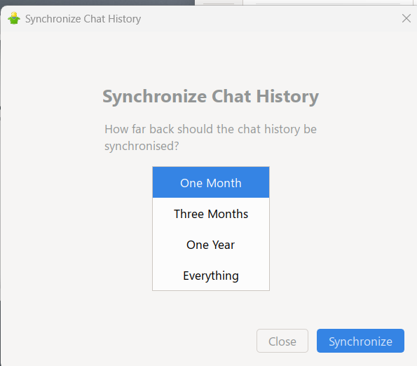
Task: Click the 'How far back' question text
Action: (x=210, y=137)
